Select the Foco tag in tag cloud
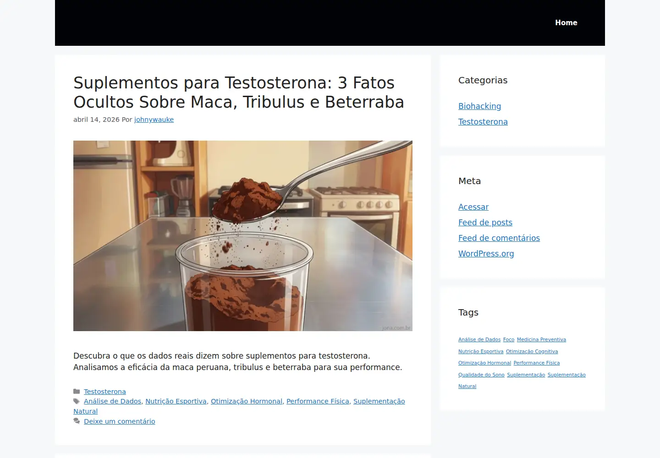660x458 pixels. point(509,340)
